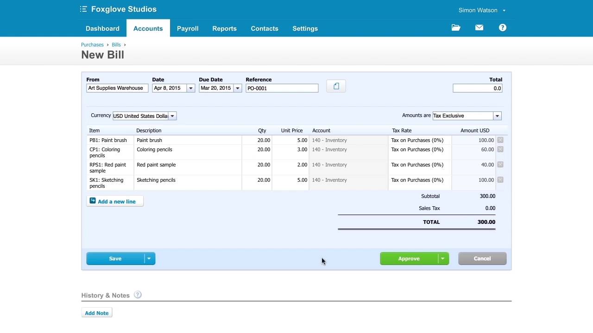This screenshot has height=333, width=593.
Task: Click the help question mark icon
Action: [x=502, y=28]
